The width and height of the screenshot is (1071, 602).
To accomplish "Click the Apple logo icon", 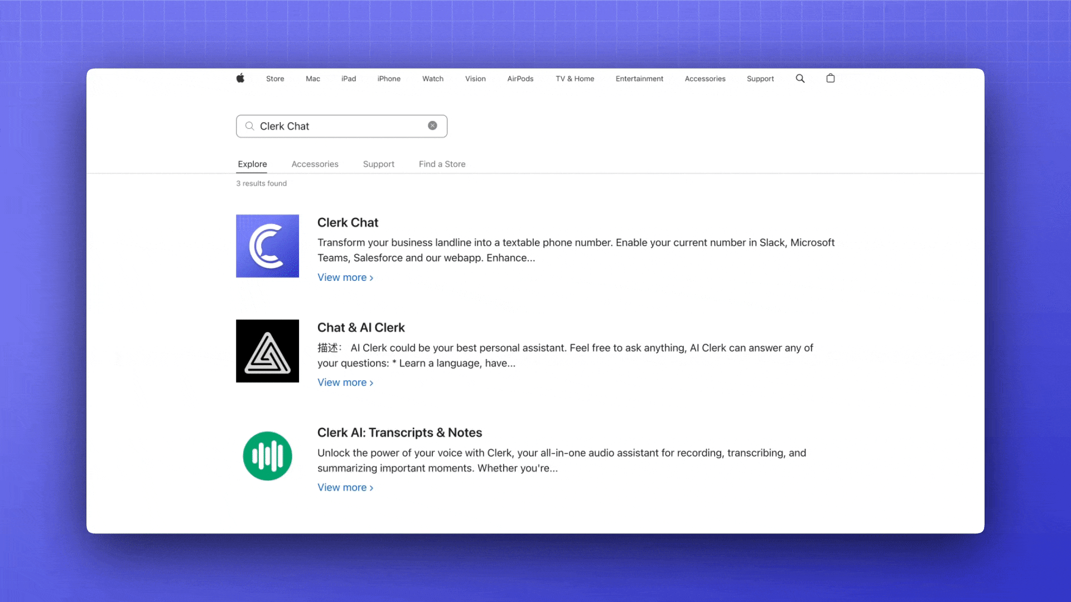I will [x=240, y=79].
